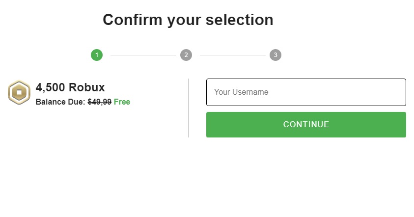Screen dimensions: 414x217
Task: Click progress line between steps 2 and 3
Action: pos(232,55)
